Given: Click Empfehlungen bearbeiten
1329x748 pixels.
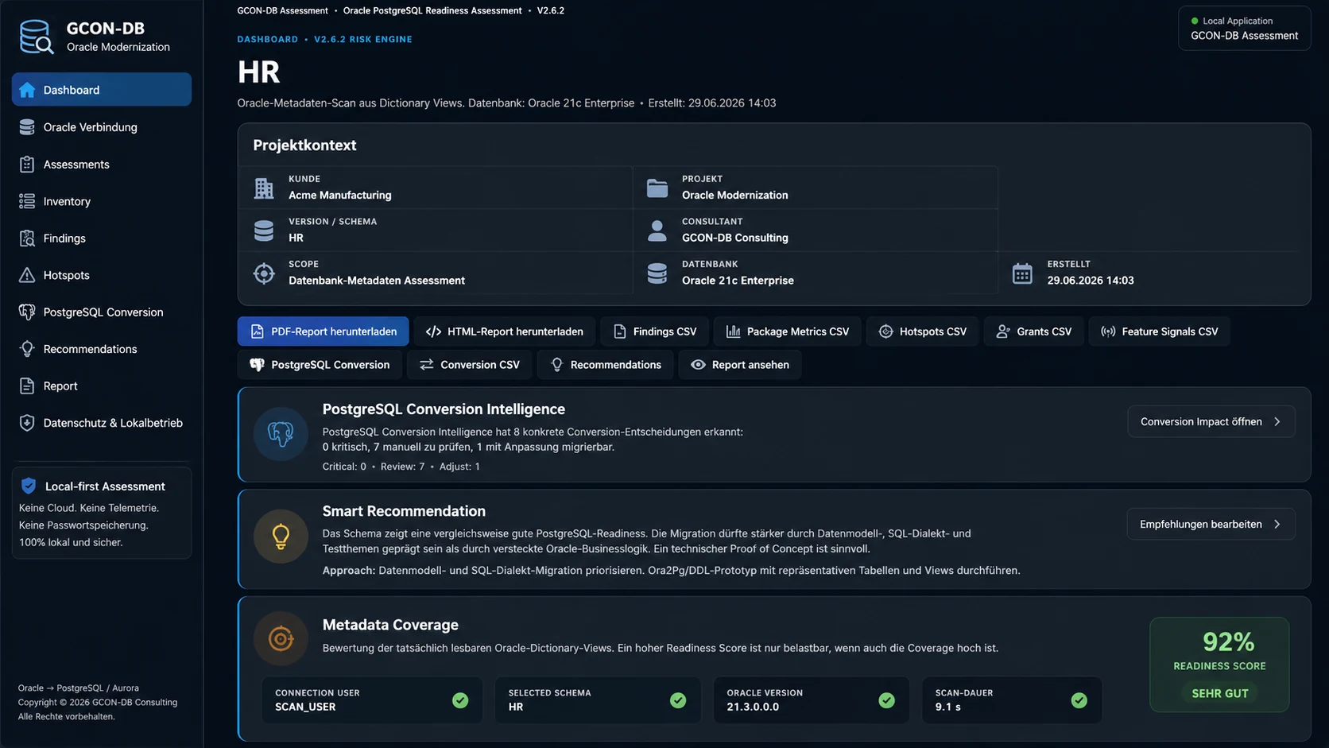Looking at the screenshot, I should (1211, 524).
